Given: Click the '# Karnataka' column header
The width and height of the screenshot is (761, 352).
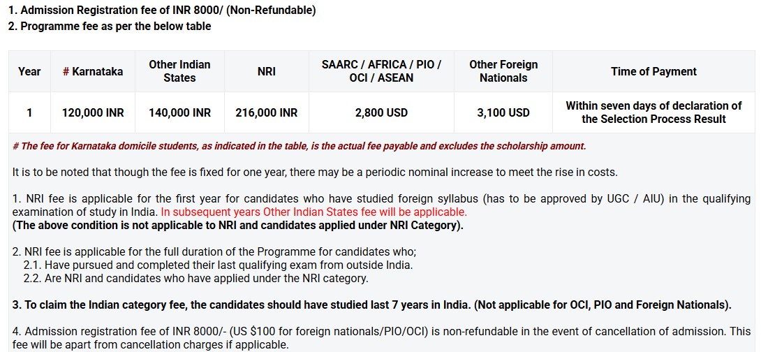Looking at the screenshot, I should pyautogui.click(x=93, y=71).
